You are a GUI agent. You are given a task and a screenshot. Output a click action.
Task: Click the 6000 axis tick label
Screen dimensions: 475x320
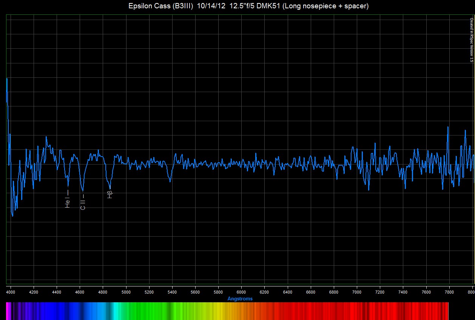pyautogui.click(x=241, y=292)
